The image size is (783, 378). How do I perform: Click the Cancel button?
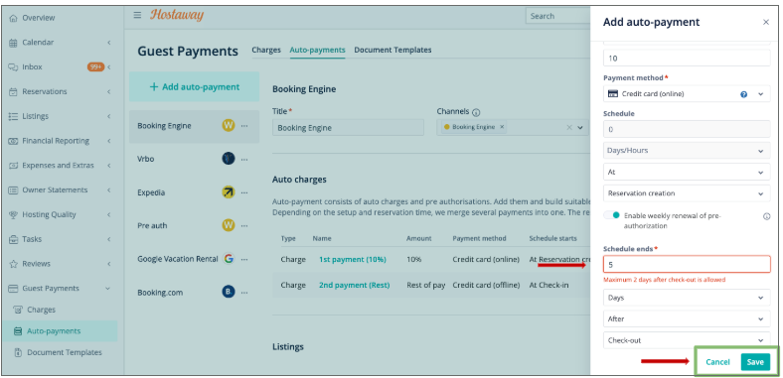(x=717, y=362)
